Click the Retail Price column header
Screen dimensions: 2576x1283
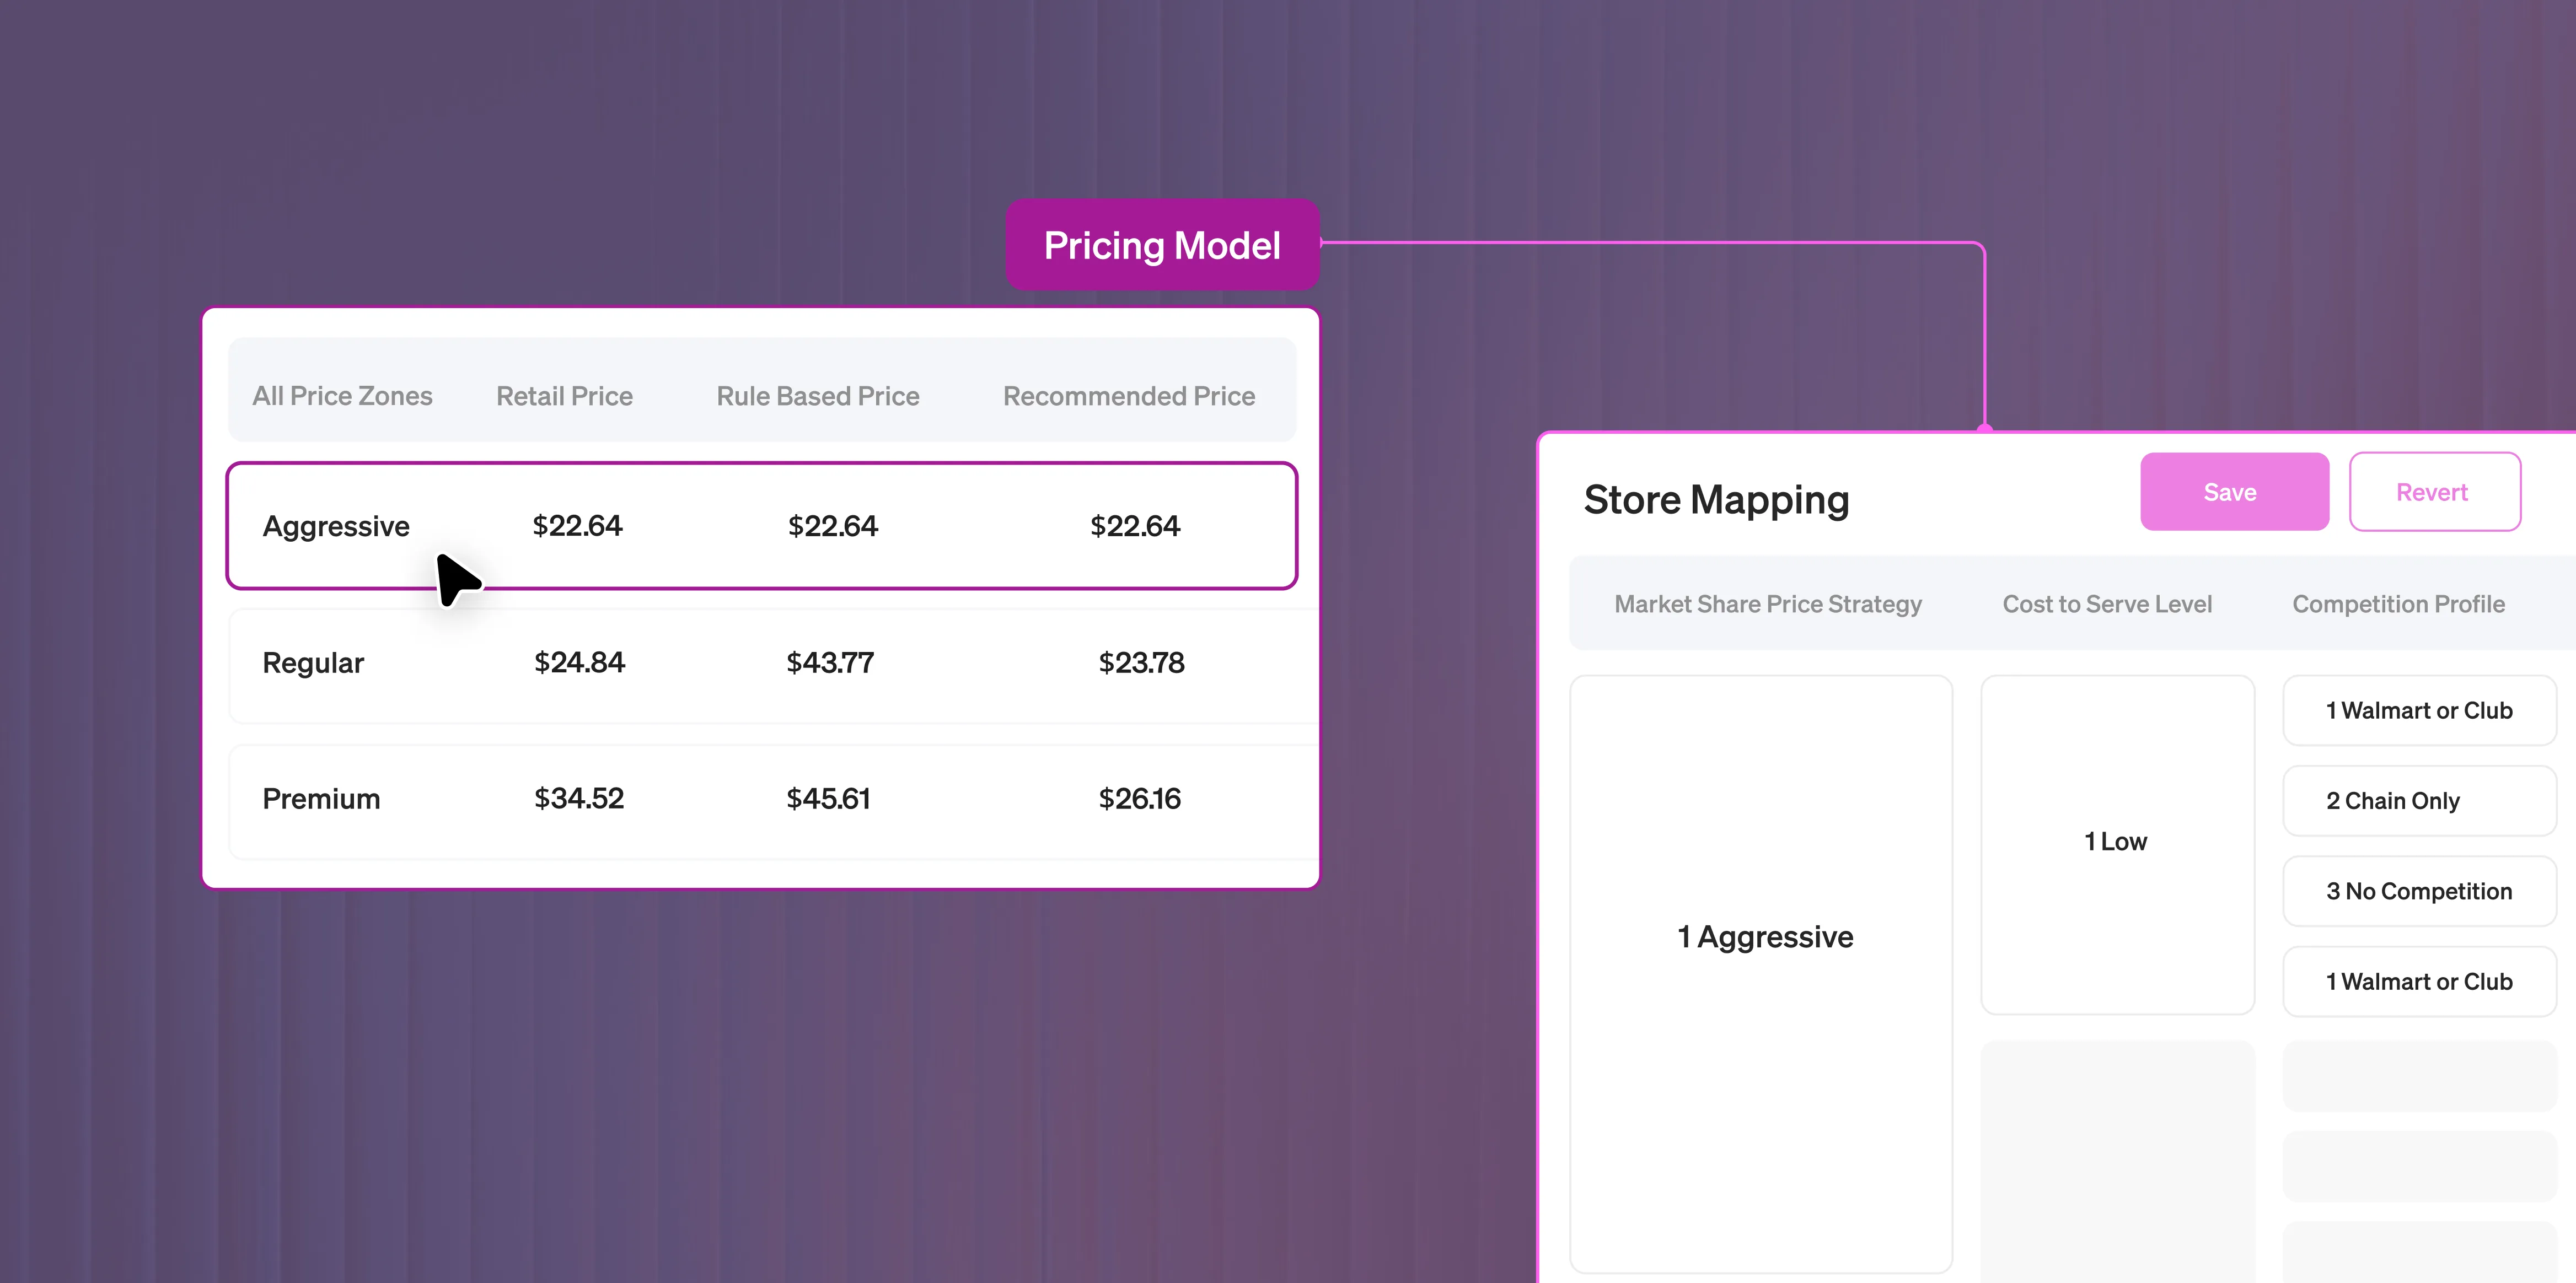coord(564,396)
